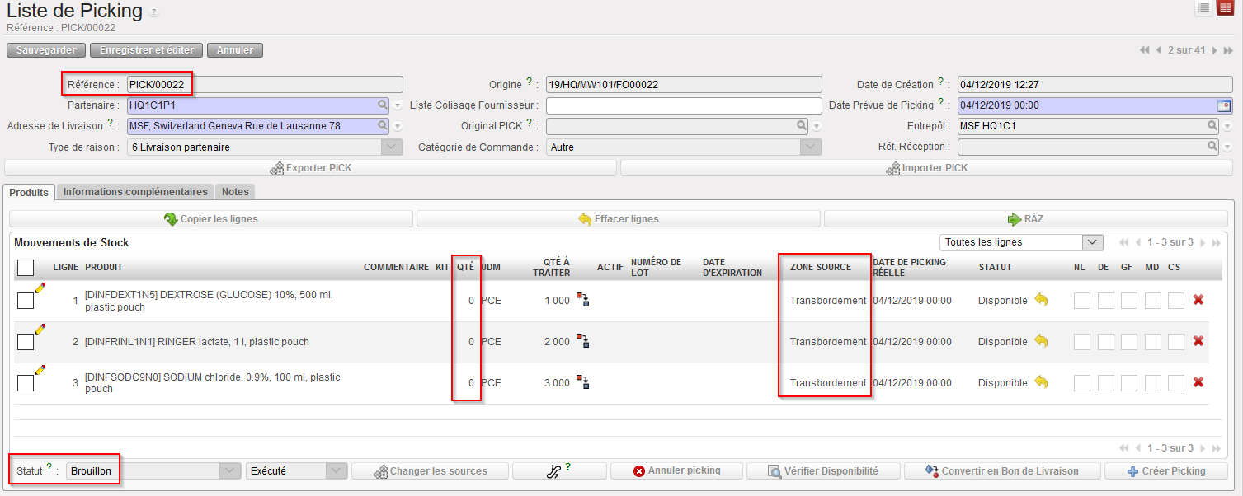Click search icon in Partenaire field

click(383, 105)
